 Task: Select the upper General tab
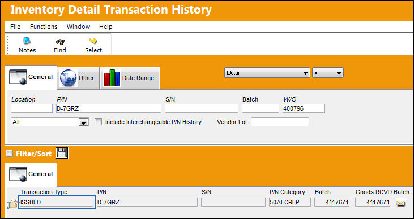click(31, 77)
